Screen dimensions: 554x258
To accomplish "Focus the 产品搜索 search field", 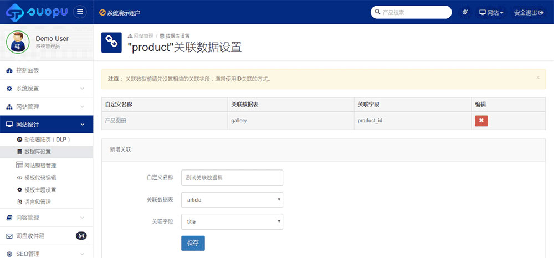I will [411, 12].
